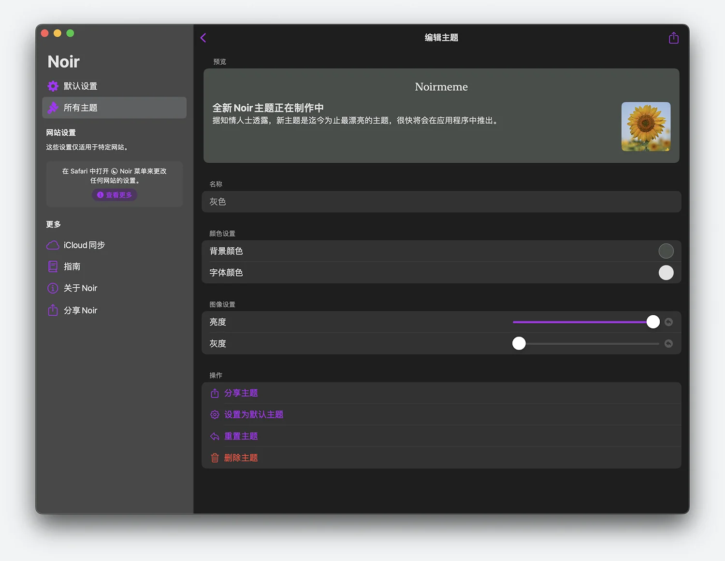Open the 背景颜色 color swatch

click(x=666, y=251)
